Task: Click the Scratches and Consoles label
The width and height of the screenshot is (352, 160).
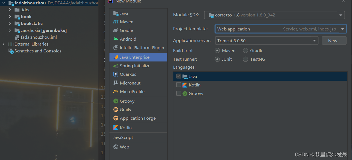Action: [x=38, y=51]
